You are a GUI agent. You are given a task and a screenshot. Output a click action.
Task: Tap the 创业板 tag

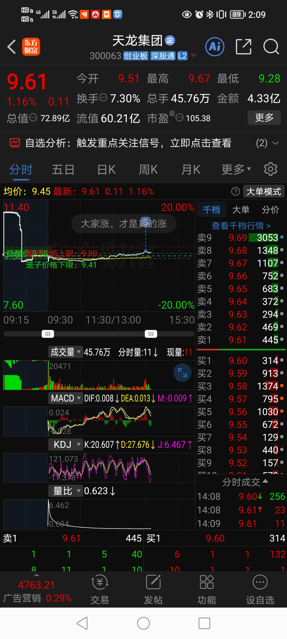[x=136, y=56]
